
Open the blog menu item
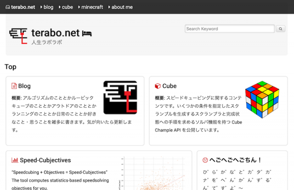[x=48, y=7]
